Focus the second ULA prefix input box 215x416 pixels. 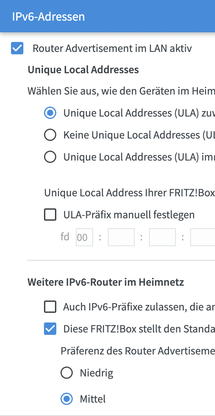tap(121, 237)
